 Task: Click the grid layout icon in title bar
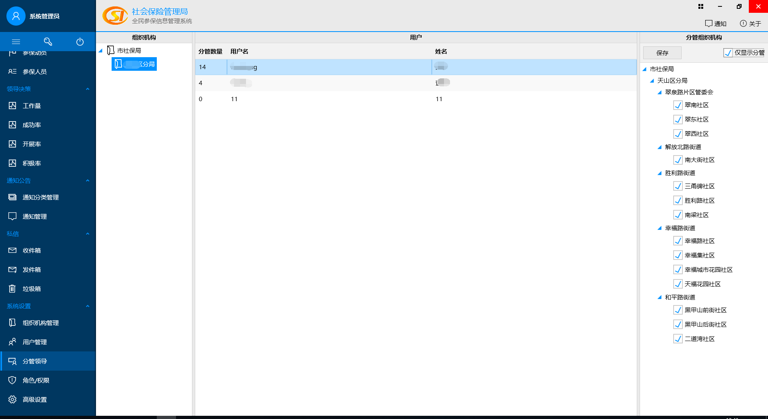coord(701,6)
